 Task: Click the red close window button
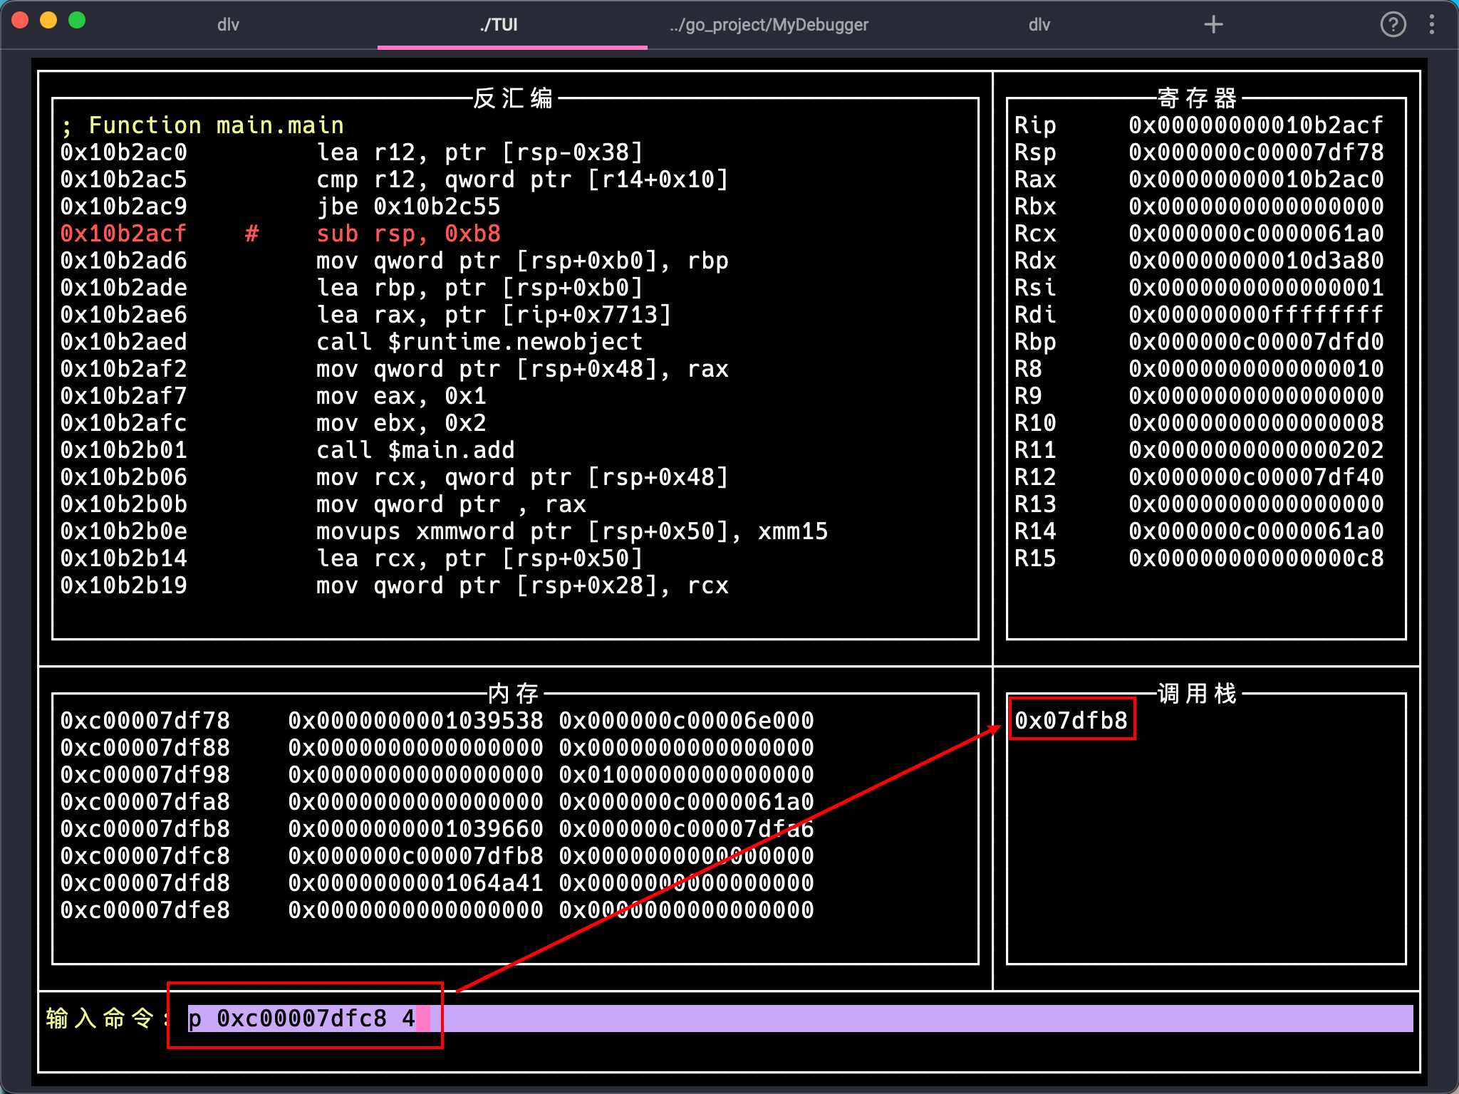21,21
